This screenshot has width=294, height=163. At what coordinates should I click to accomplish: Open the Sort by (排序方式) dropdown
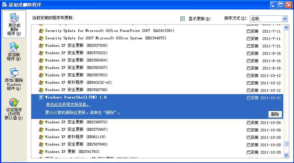[269, 18]
